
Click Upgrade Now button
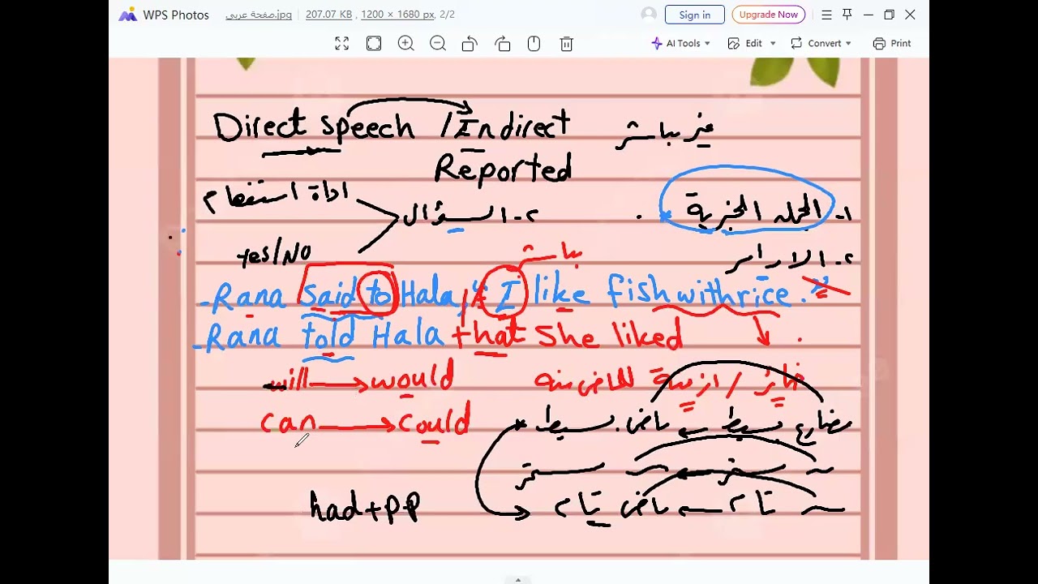pos(768,15)
